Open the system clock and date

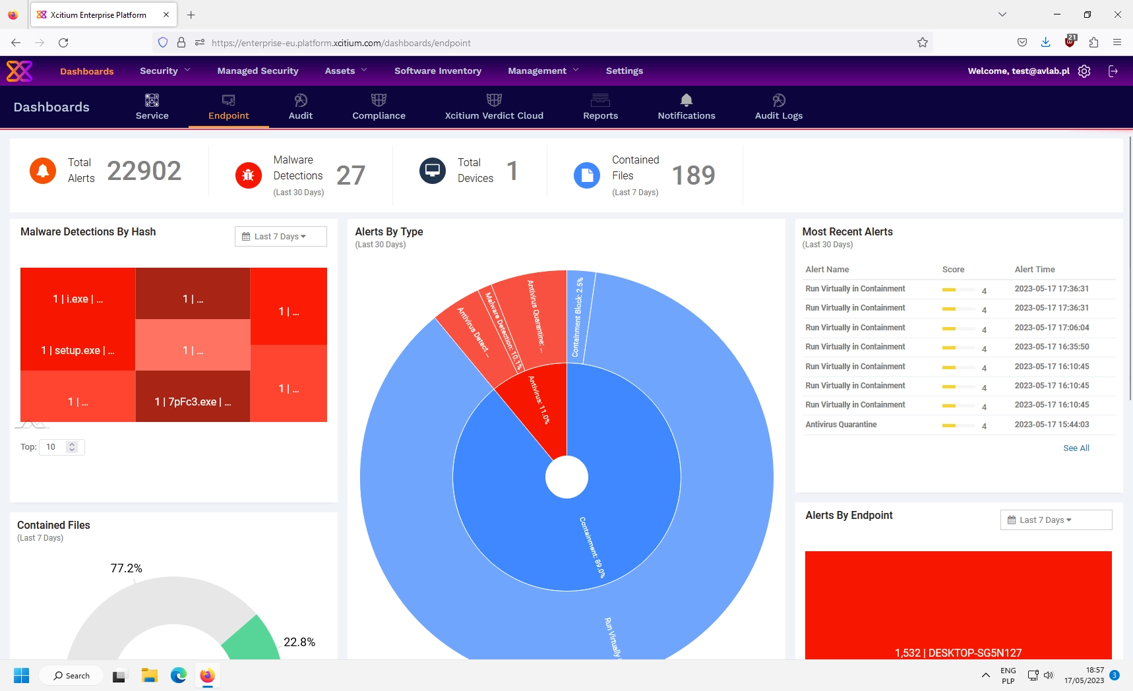point(1084,676)
